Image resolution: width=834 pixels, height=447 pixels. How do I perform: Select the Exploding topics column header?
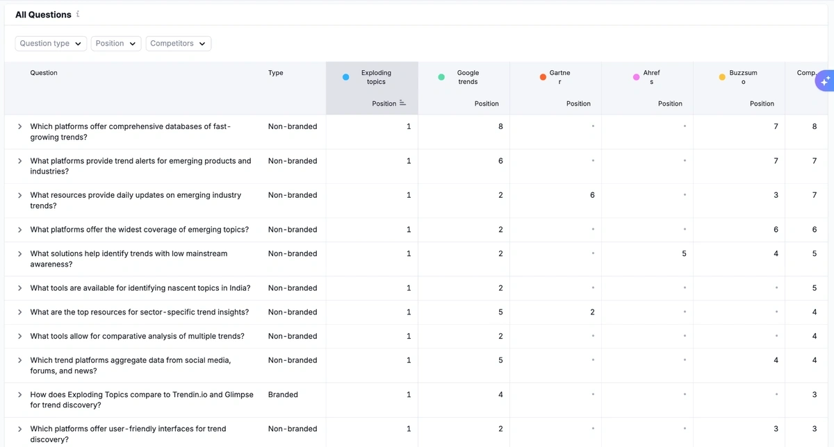pos(376,77)
